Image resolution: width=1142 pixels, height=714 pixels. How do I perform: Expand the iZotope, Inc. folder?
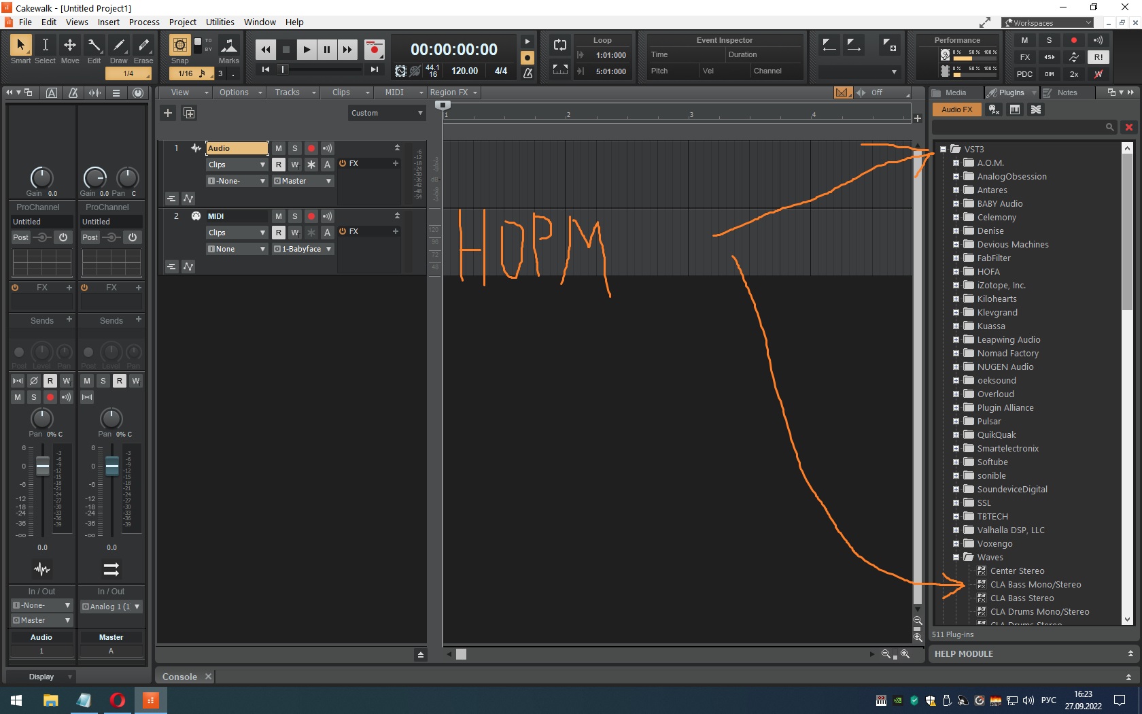tap(956, 286)
